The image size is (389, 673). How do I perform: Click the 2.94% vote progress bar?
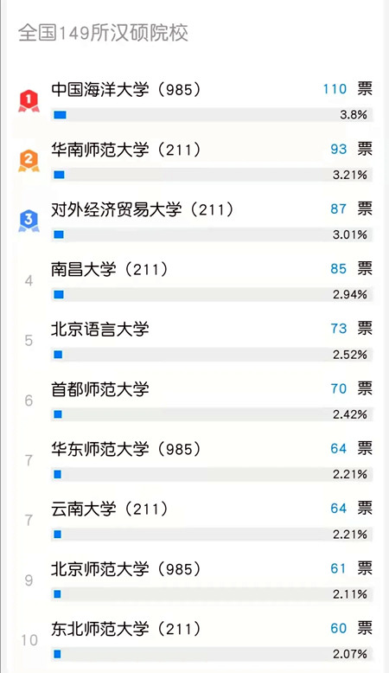[212, 294]
